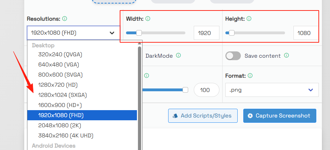Select 3840x2160 (4K UHD) resolution
330x150 pixels.
(82, 136)
